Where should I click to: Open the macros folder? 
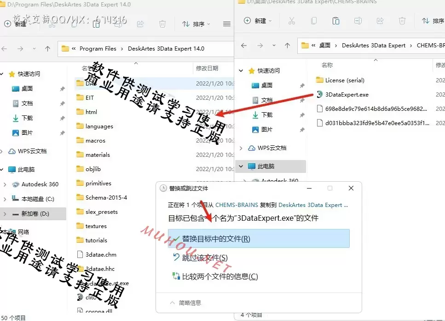pos(95,140)
